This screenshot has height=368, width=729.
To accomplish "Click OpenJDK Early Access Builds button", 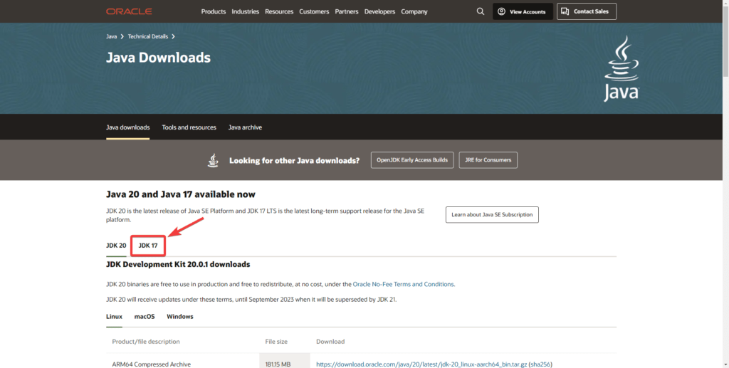I will pos(412,160).
